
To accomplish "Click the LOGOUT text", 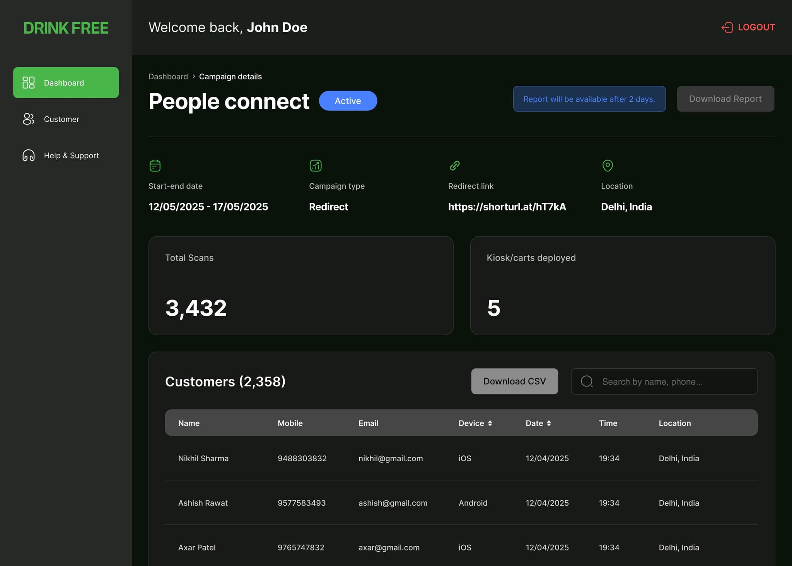I will click(x=756, y=27).
